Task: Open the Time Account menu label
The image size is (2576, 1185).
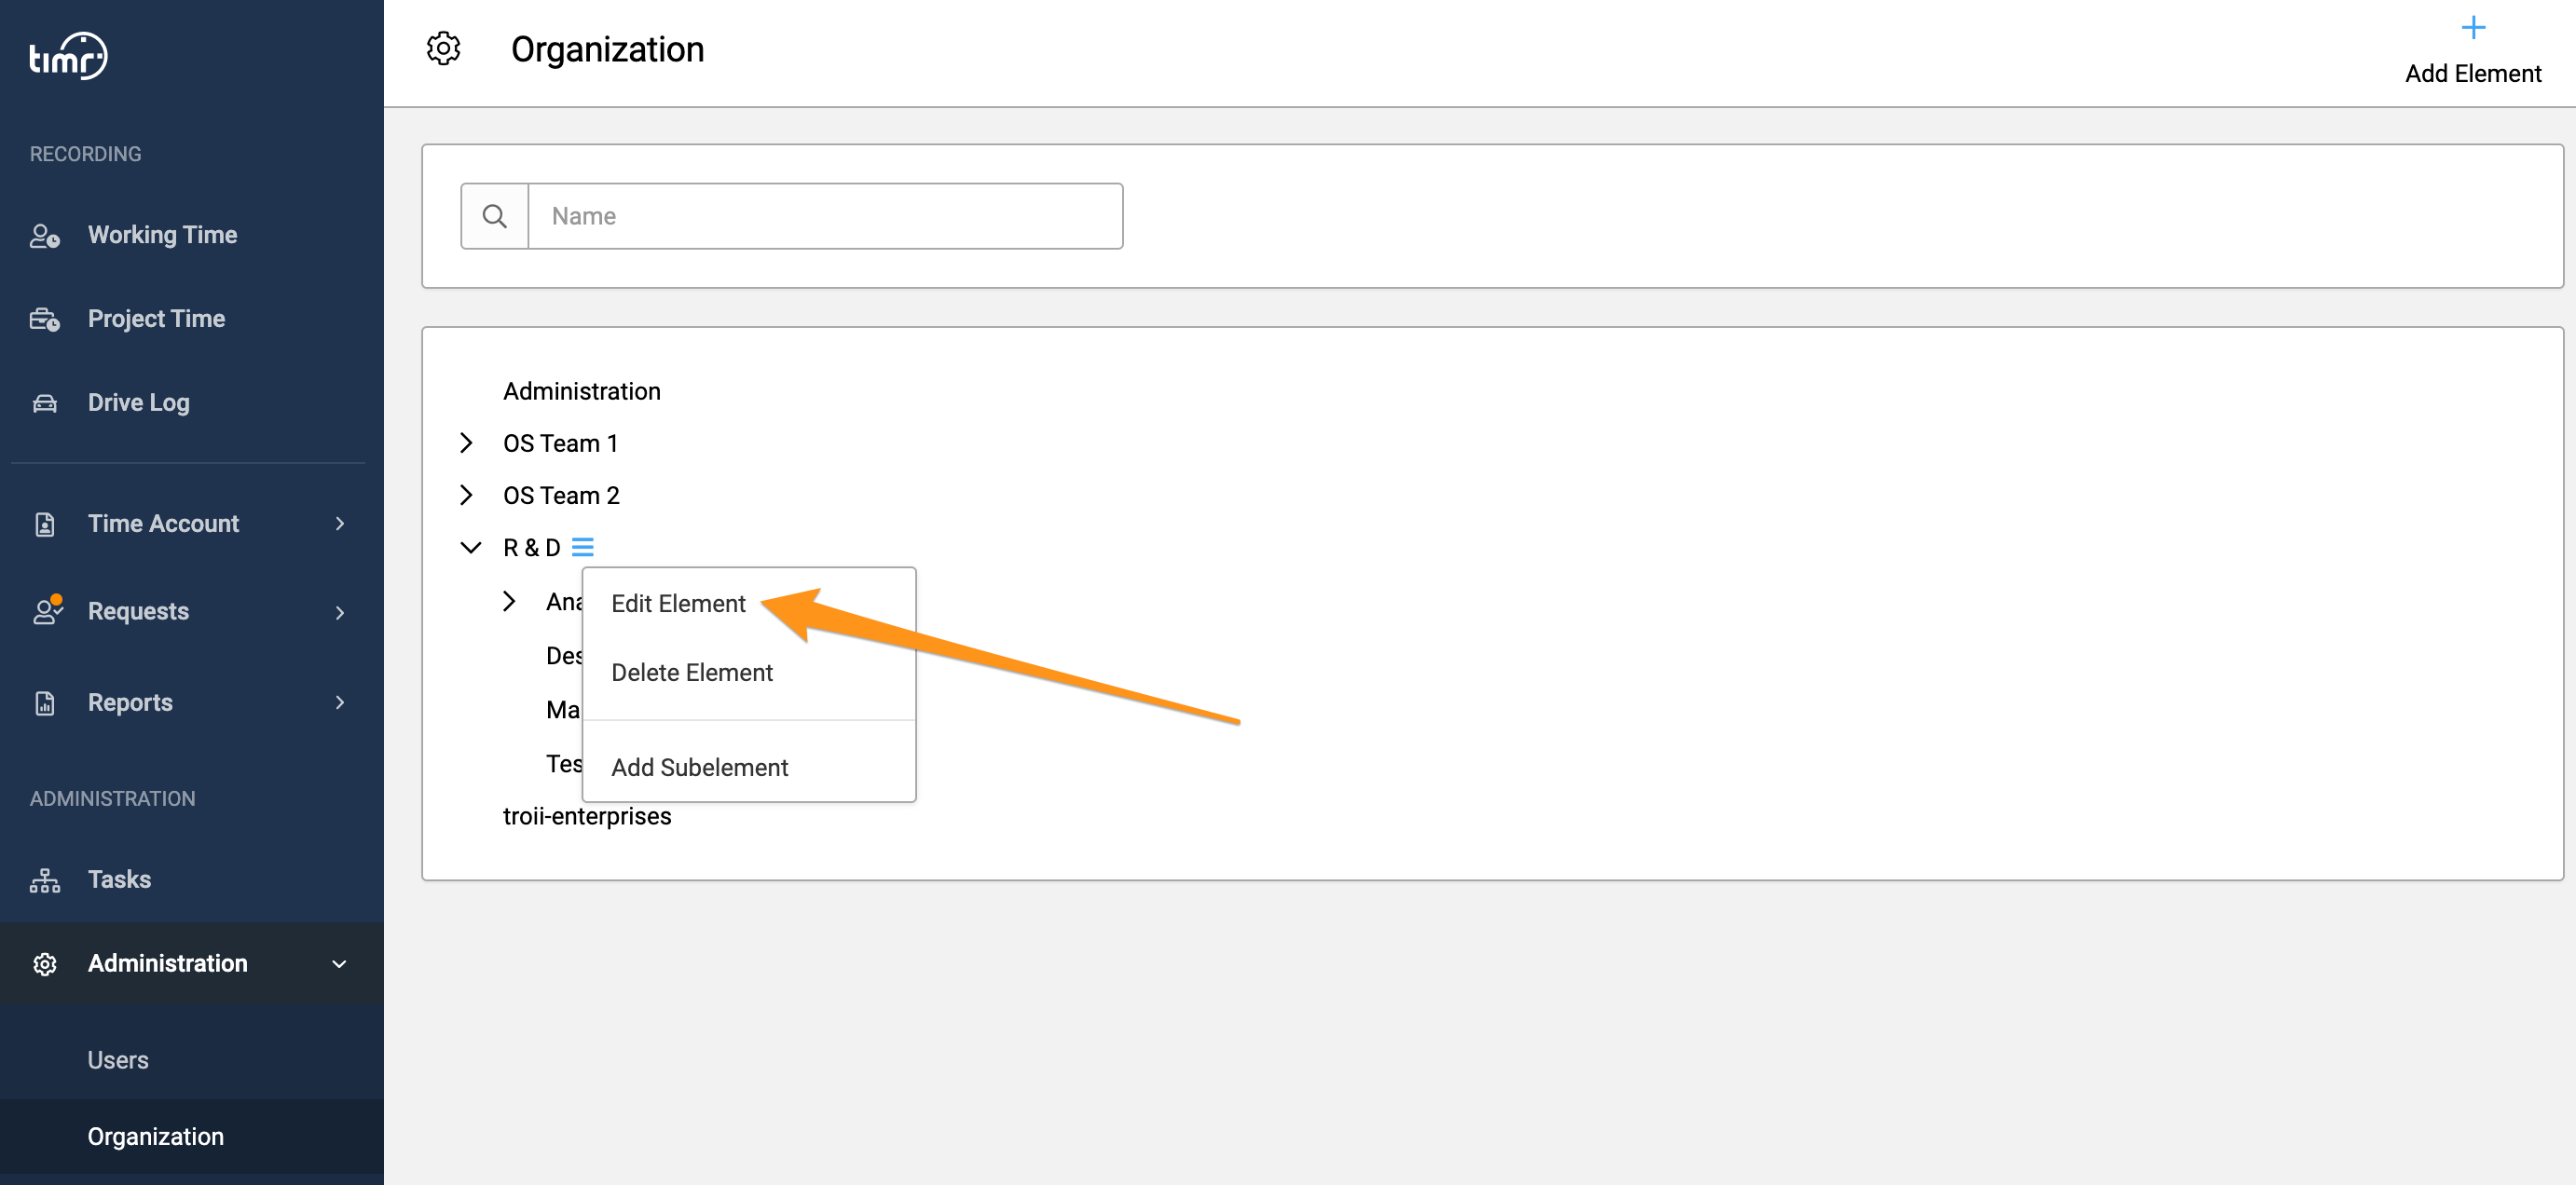Action: coord(163,524)
